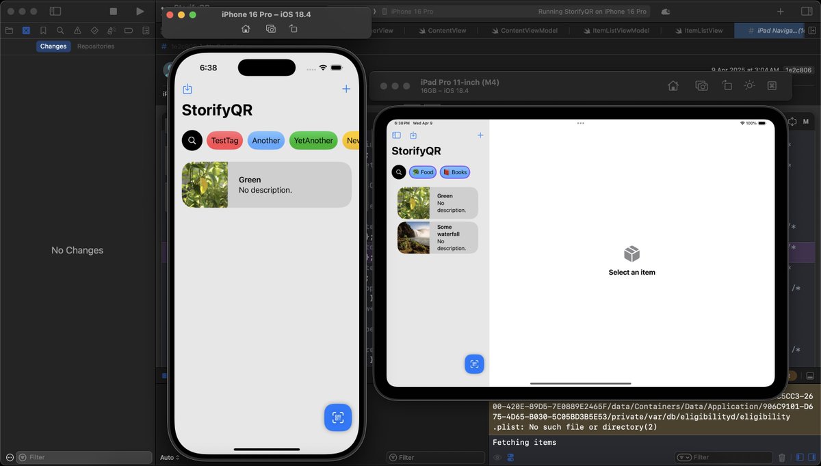Select the Another tag on iPhone
821x466 pixels.
click(x=266, y=141)
